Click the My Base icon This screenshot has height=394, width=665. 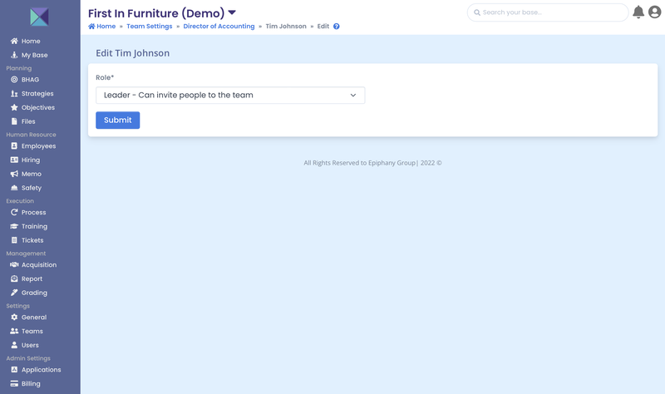point(14,55)
